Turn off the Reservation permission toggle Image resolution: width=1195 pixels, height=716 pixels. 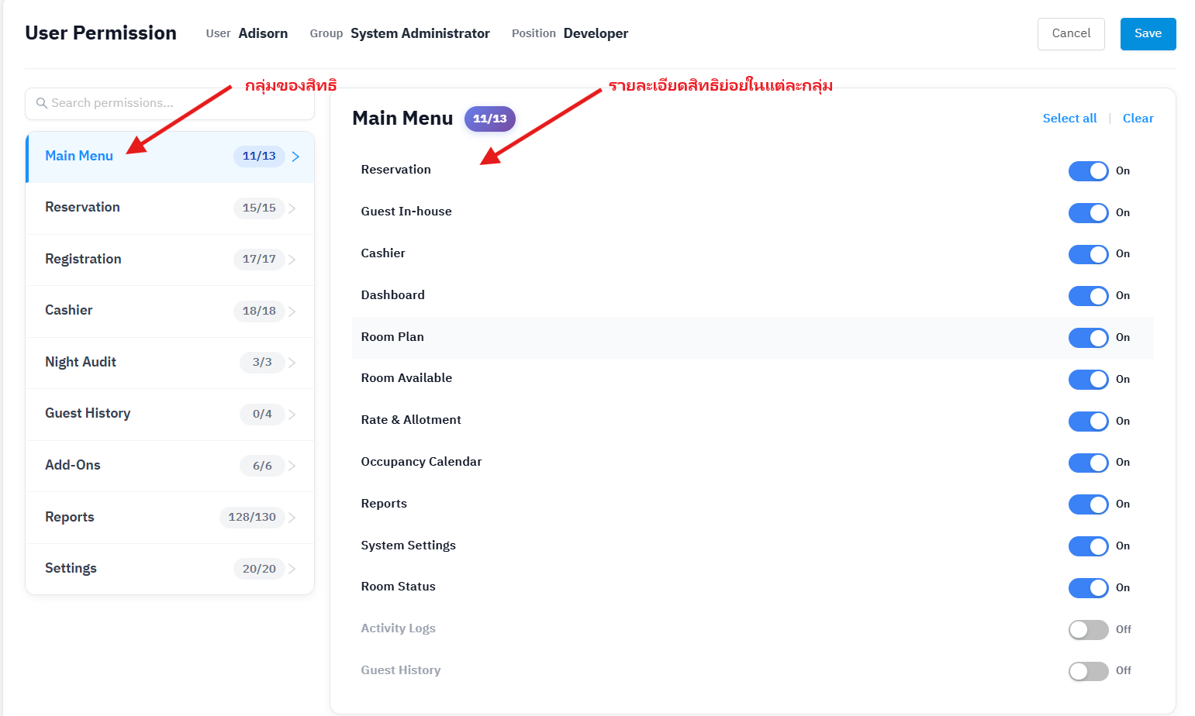click(1088, 171)
